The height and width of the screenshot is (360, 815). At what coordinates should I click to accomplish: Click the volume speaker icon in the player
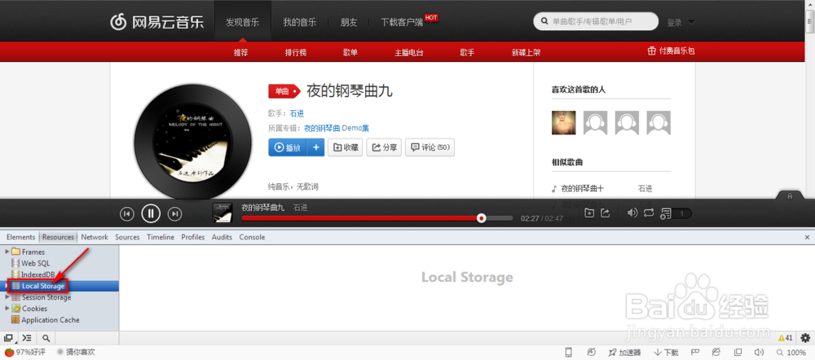[632, 213]
